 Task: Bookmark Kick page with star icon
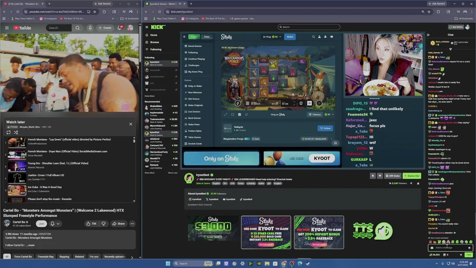(429, 12)
